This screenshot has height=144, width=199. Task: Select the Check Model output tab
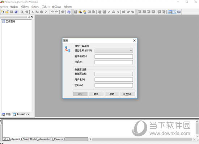(x=30, y=139)
